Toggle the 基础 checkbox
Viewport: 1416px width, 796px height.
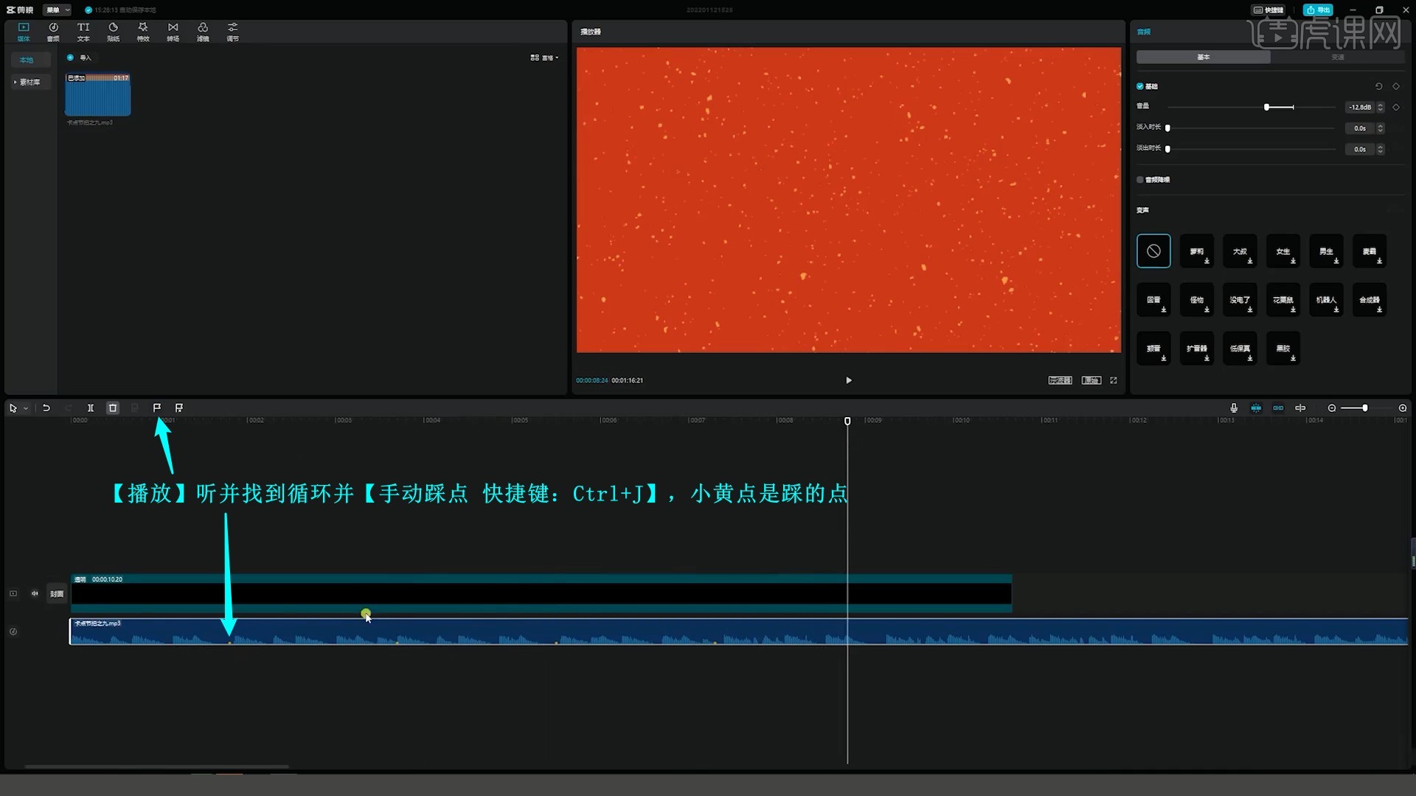[1140, 86]
